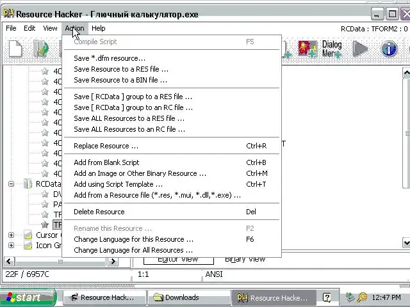Collapse the RCData tree node
The width and height of the screenshot is (410, 307).
[11, 184]
